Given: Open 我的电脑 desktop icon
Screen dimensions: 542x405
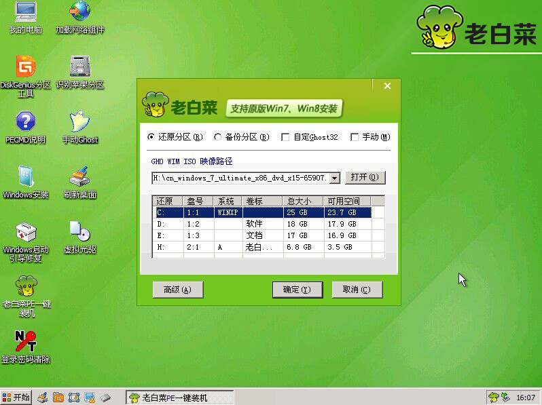Looking at the screenshot, I should pos(26,17).
